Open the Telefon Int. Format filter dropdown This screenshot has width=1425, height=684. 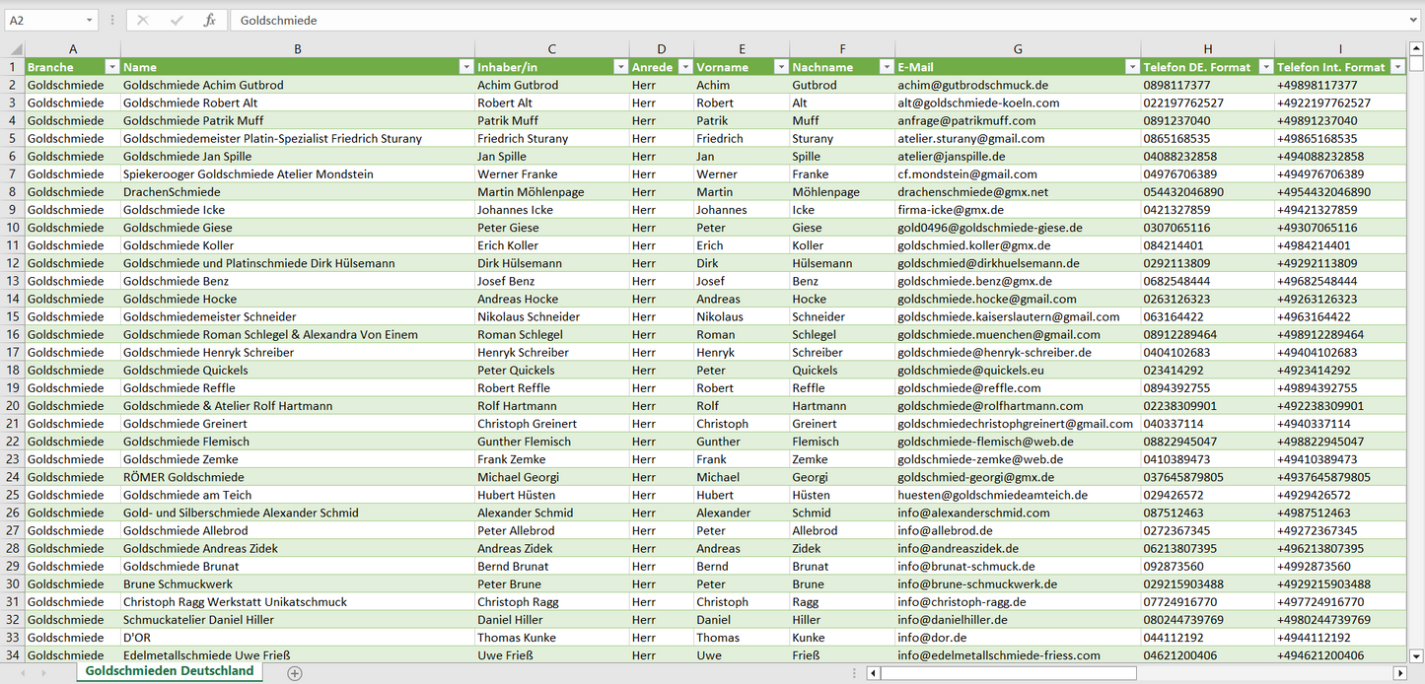1396,67
